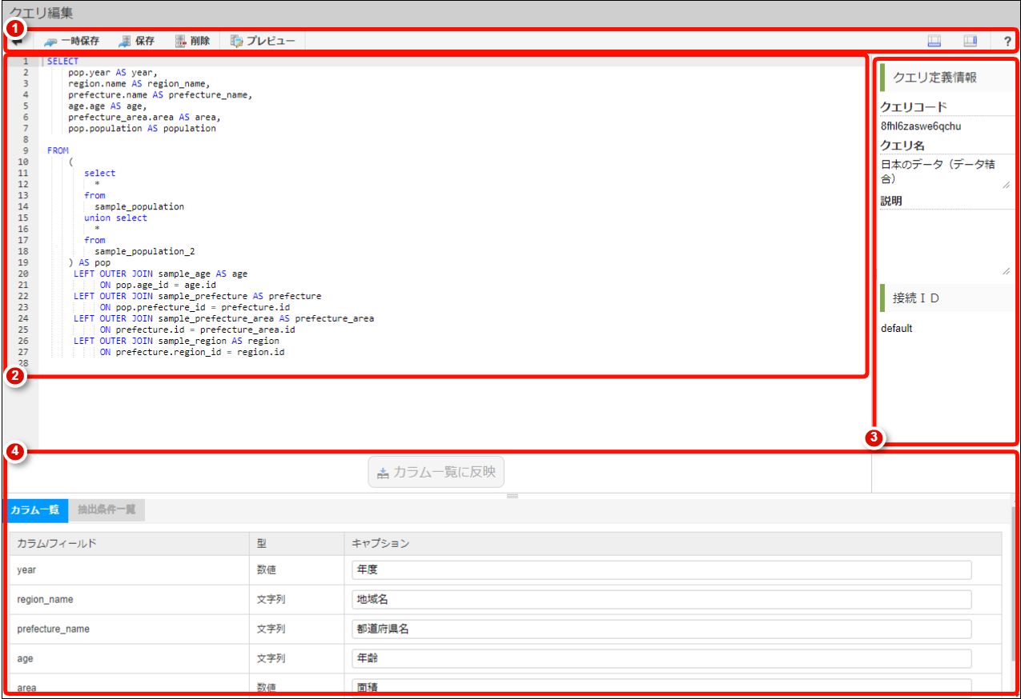Screen dimensions: 1021x699
Task: Click union select on line 15
Action: click(x=115, y=218)
